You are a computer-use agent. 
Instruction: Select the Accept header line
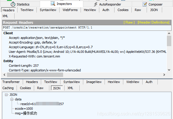pyautogui.click(x=37, y=38)
